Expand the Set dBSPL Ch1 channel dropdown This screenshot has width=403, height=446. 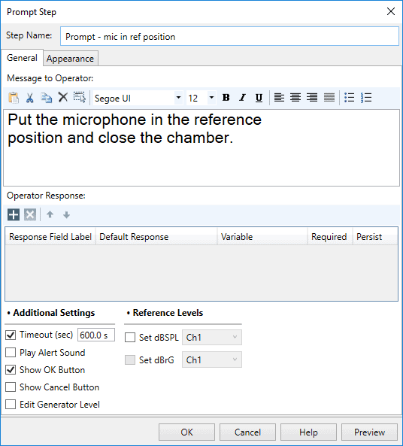point(212,338)
